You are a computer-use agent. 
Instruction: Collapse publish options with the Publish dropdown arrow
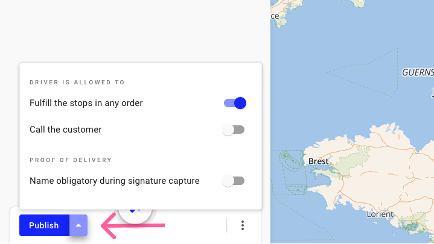point(78,225)
